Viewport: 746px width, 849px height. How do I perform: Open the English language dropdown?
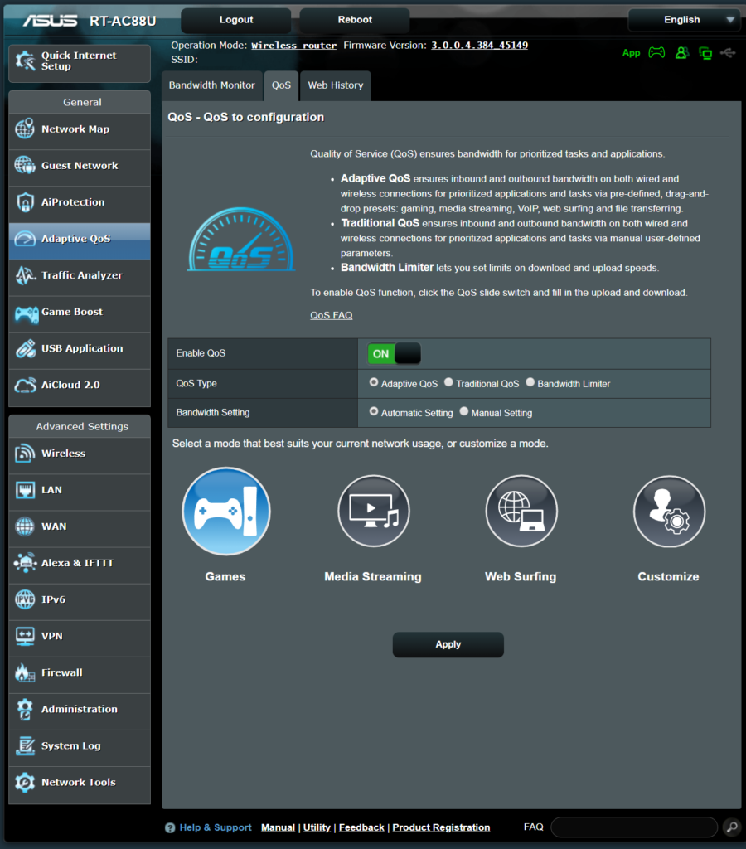683,20
